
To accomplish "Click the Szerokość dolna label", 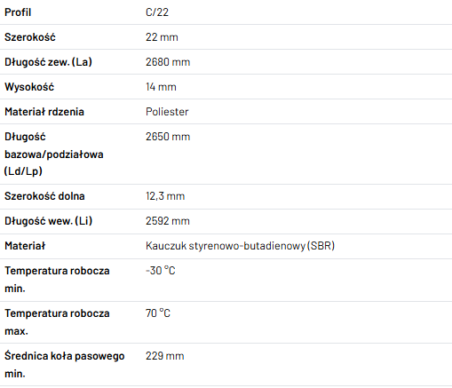I will (x=44, y=196).
